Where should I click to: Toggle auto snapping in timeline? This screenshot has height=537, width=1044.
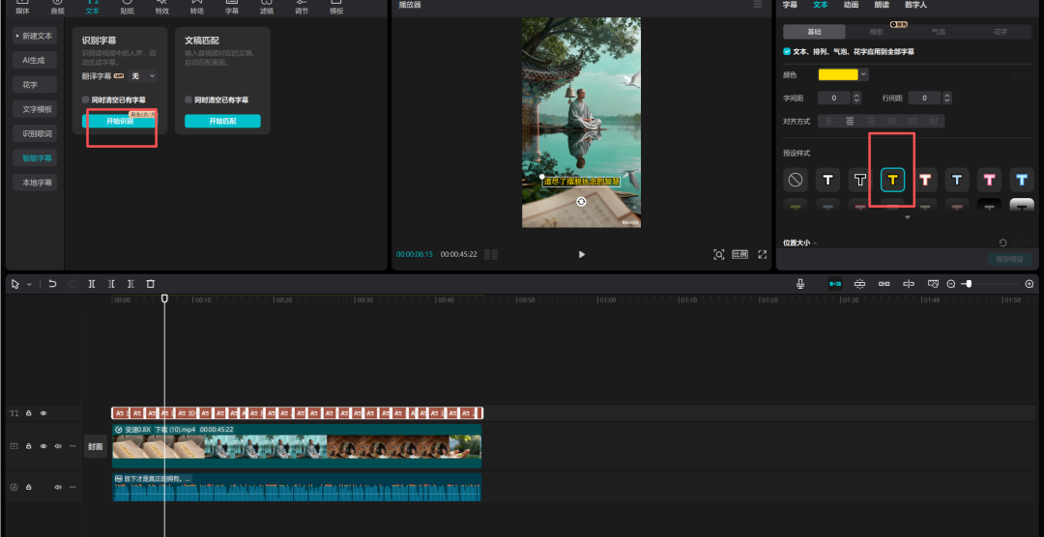[x=859, y=284]
